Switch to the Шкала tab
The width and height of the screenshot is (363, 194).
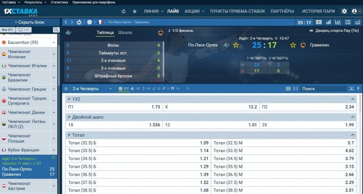(x=125, y=33)
